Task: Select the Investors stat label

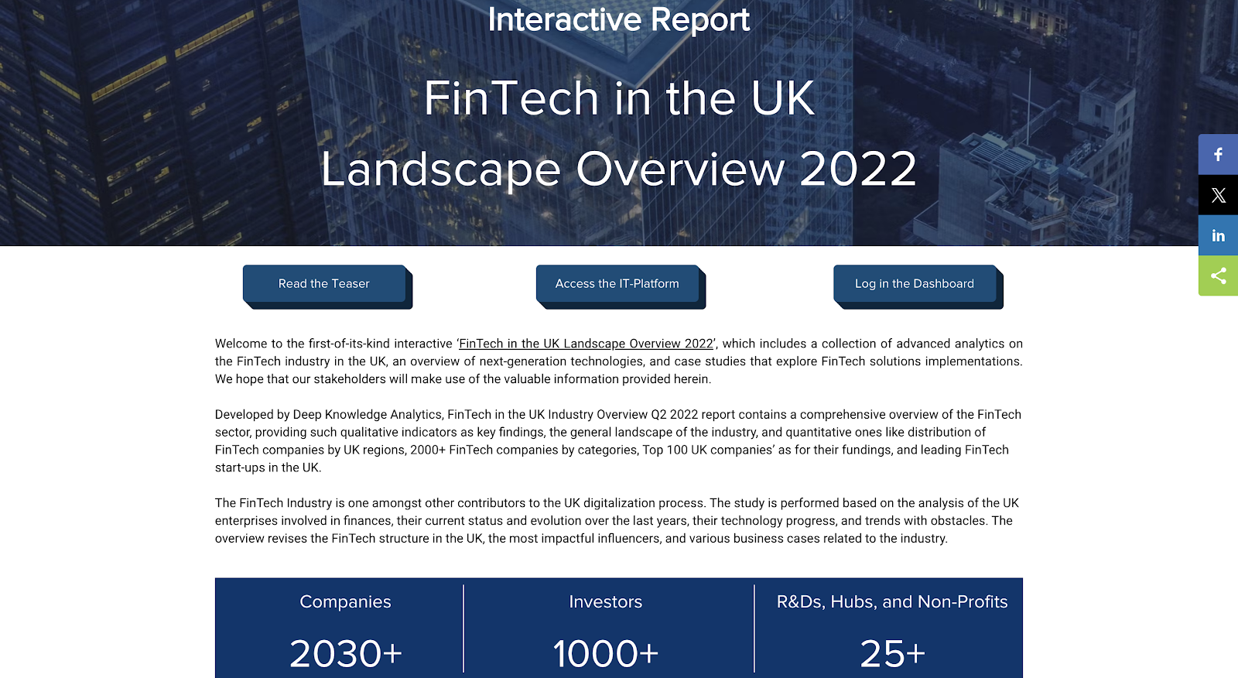Action: pyautogui.click(x=605, y=602)
